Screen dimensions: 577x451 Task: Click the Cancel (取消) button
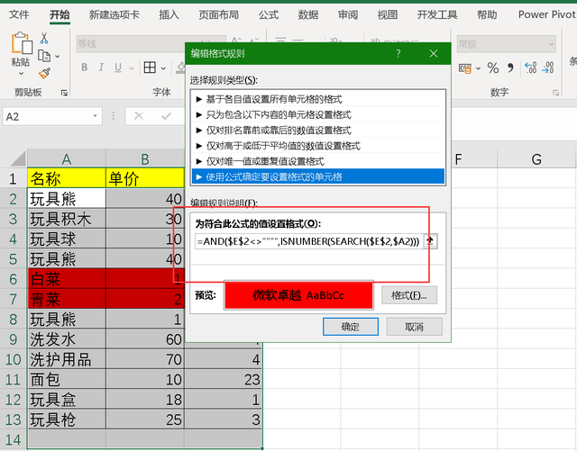(414, 327)
